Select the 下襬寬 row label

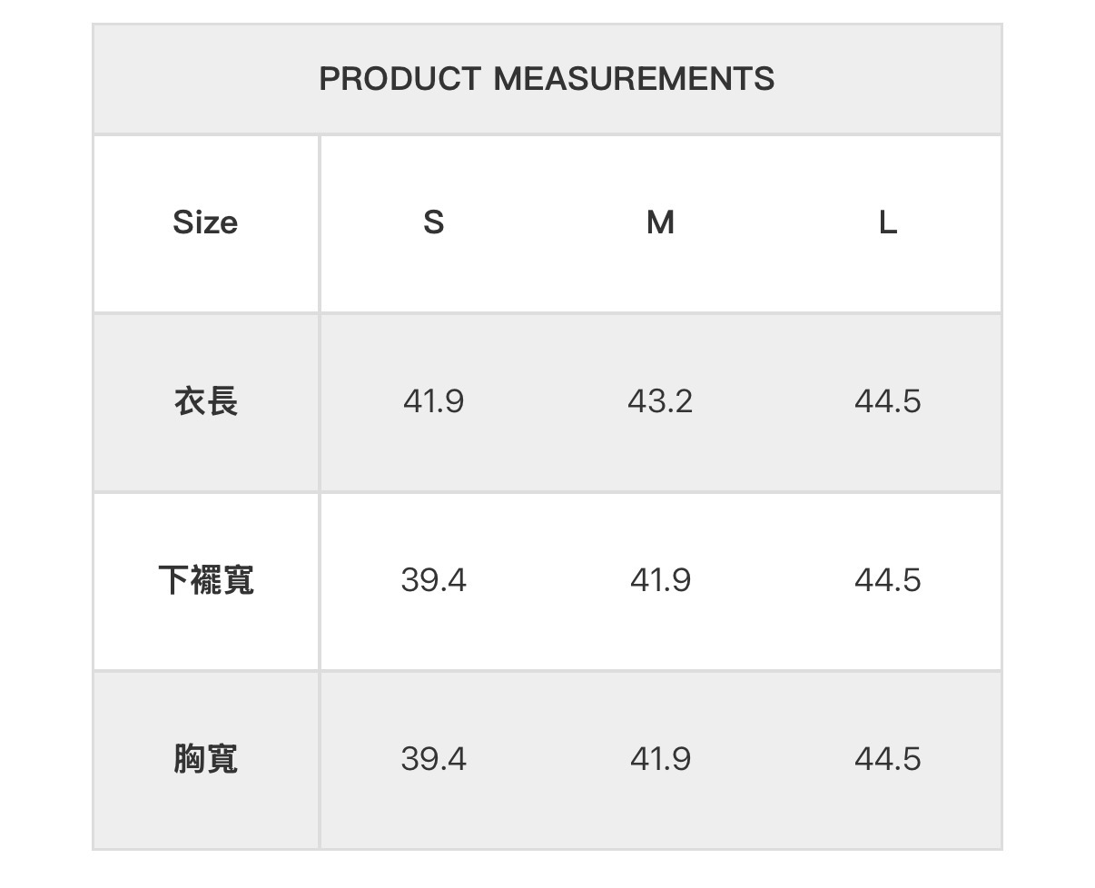(205, 579)
